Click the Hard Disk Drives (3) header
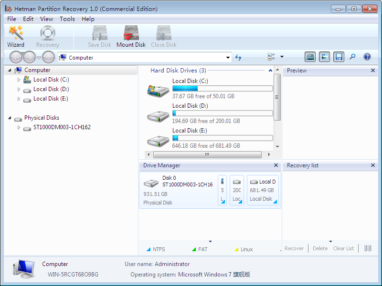The height and width of the screenshot is (286, 382). (x=178, y=71)
